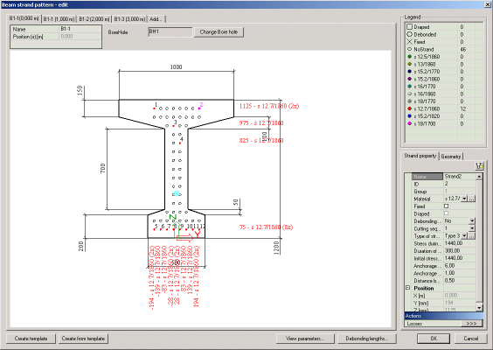
Task: Click the NoStrand count 46 in legend
Action: pyautogui.click(x=462, y=49)
